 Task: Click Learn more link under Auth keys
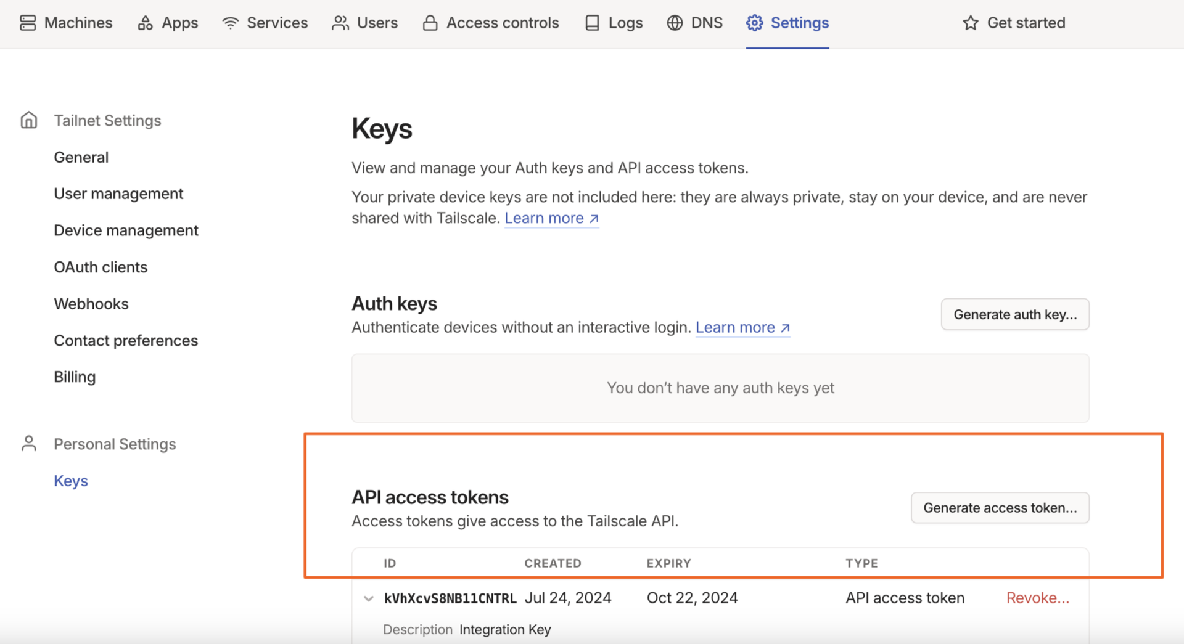(x=742, y=327)
